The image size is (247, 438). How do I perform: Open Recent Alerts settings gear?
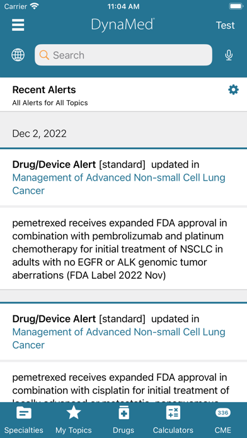(x=233, y=90)
